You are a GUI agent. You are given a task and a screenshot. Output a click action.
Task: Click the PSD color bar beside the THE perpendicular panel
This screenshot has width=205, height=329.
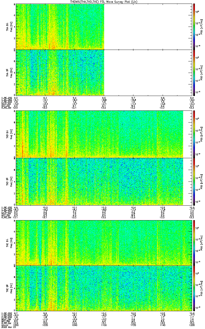pos(194,242)
